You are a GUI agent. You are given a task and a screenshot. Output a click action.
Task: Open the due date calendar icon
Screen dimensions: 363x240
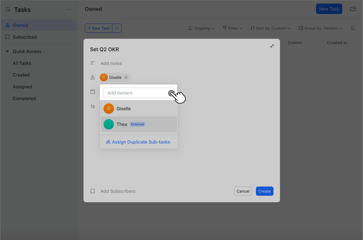(x=92, y=92)
